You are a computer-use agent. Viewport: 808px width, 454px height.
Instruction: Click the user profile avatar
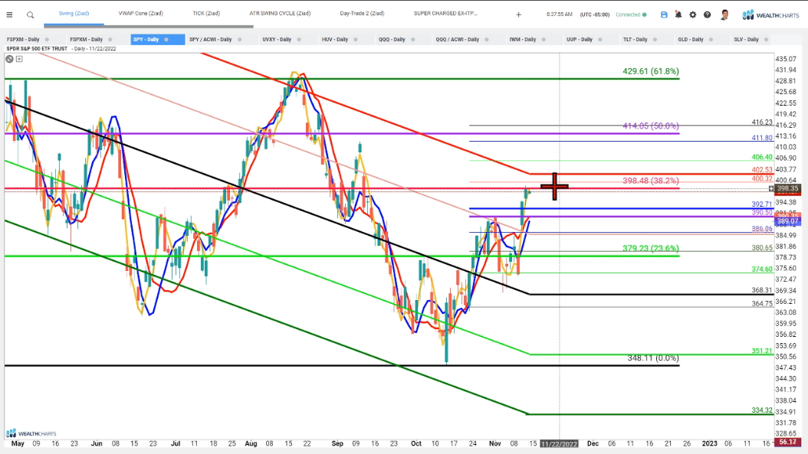(x=724, y=15)
